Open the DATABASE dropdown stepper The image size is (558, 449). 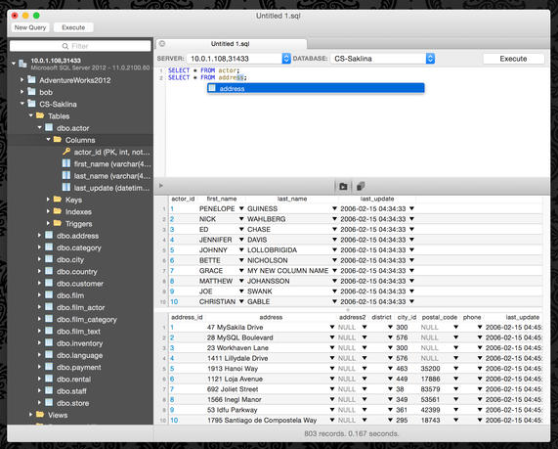tap(430, 59)
